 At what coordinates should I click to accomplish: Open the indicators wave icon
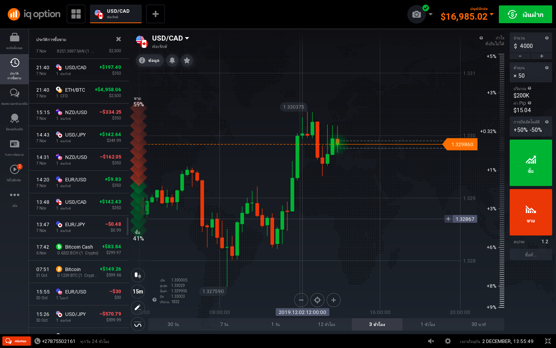[138, 324]
